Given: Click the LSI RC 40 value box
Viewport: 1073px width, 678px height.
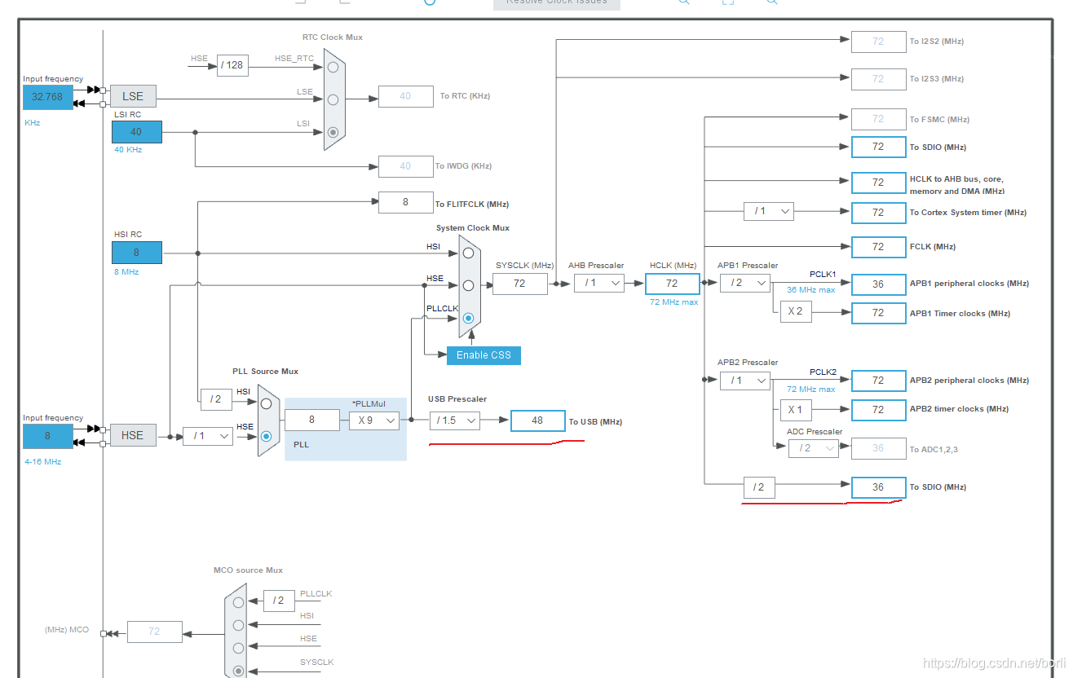Looking at the screenshot, I should [x=137, y=131].
